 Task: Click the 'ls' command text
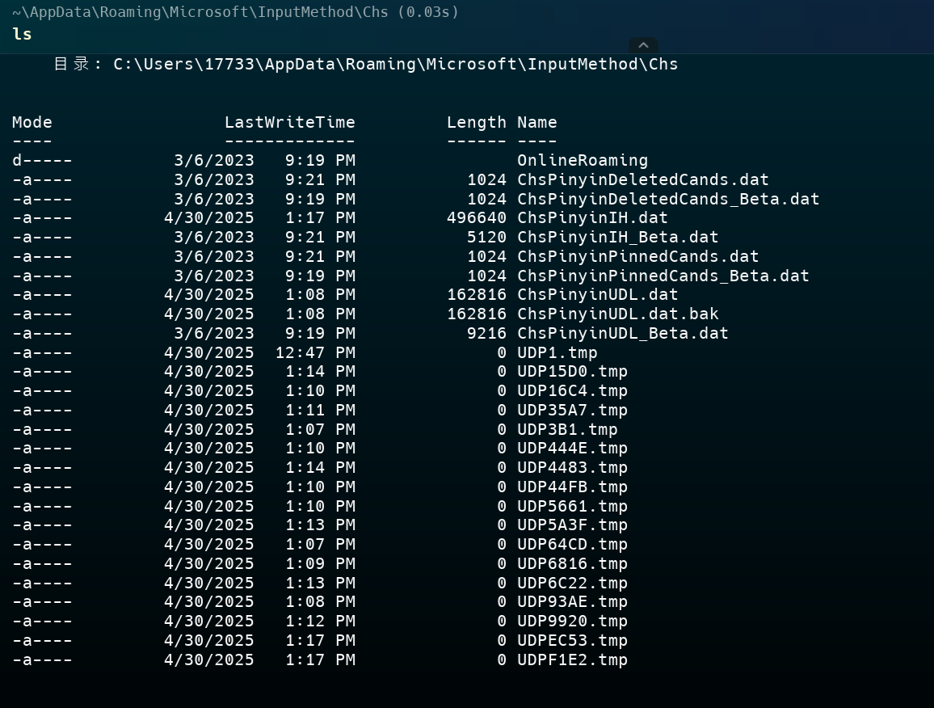pos(22,34)
